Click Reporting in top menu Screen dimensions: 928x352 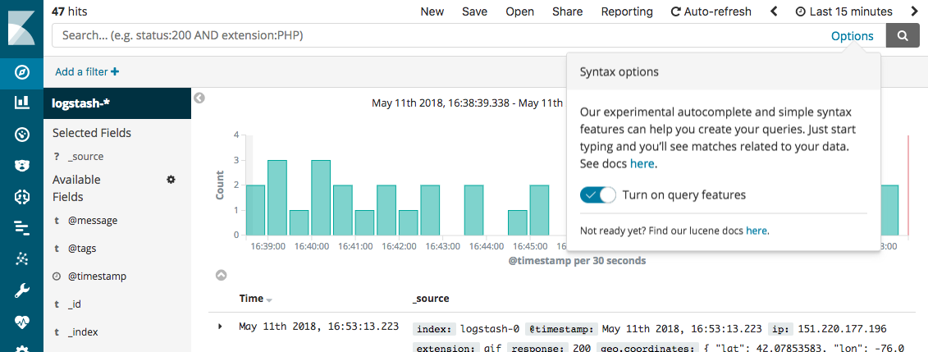click(627, 11)
